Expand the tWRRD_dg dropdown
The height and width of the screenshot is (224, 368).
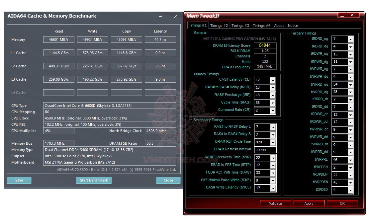pos(350,92)
